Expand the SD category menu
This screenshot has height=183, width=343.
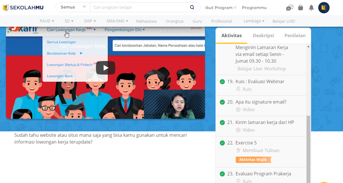point(69,21)
